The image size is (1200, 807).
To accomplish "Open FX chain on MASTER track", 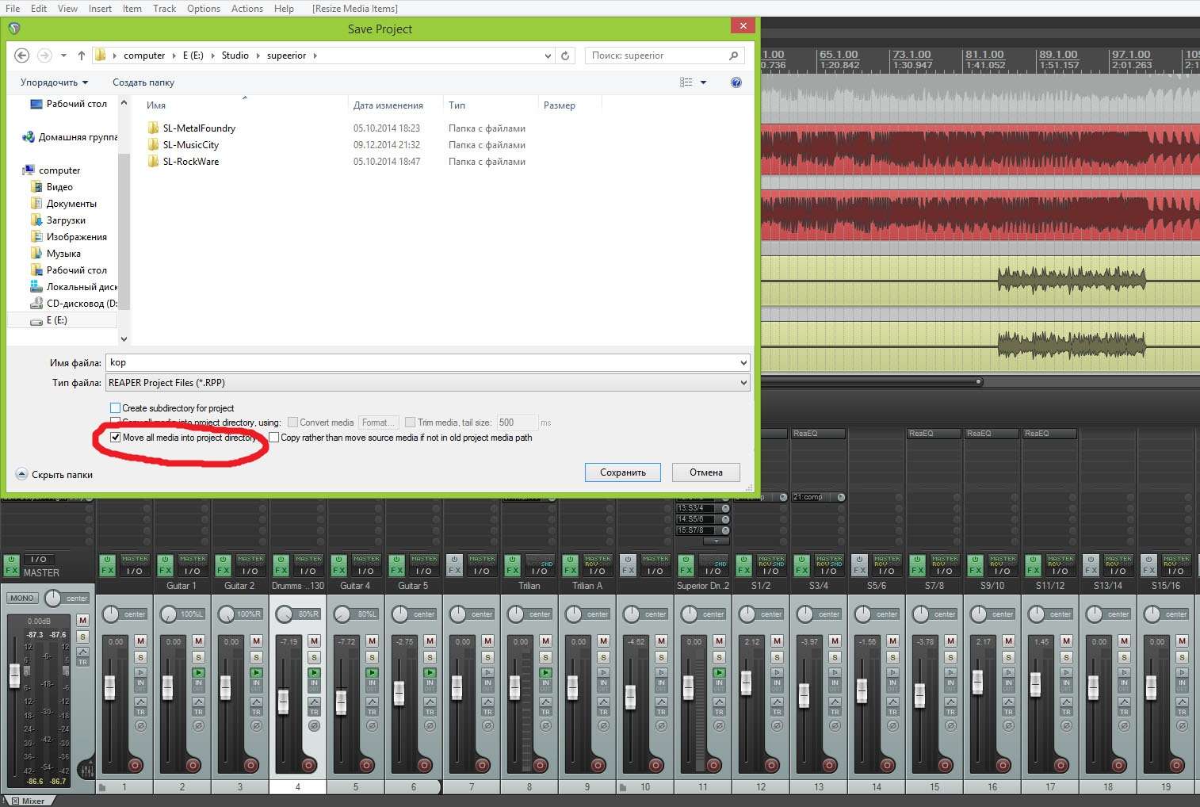I will 12,570.
